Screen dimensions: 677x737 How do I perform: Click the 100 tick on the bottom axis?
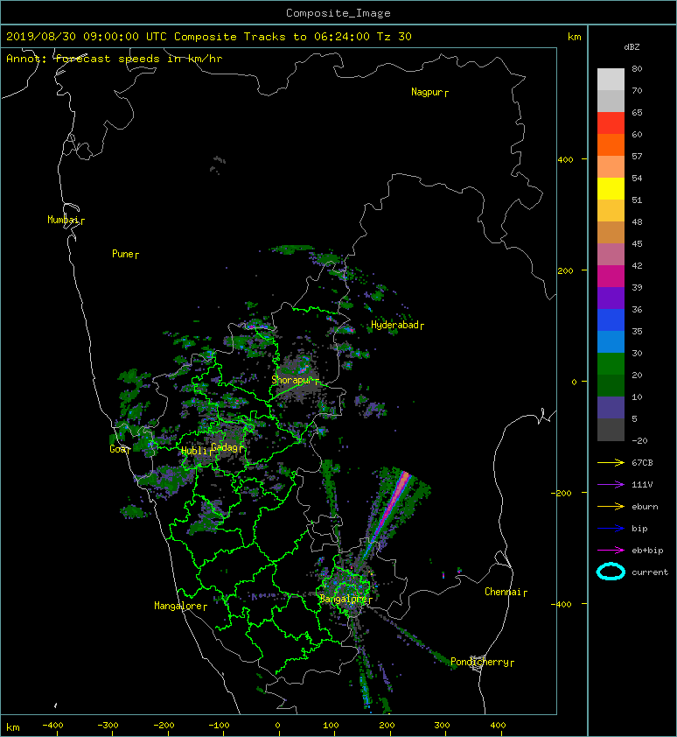(332, 726)
